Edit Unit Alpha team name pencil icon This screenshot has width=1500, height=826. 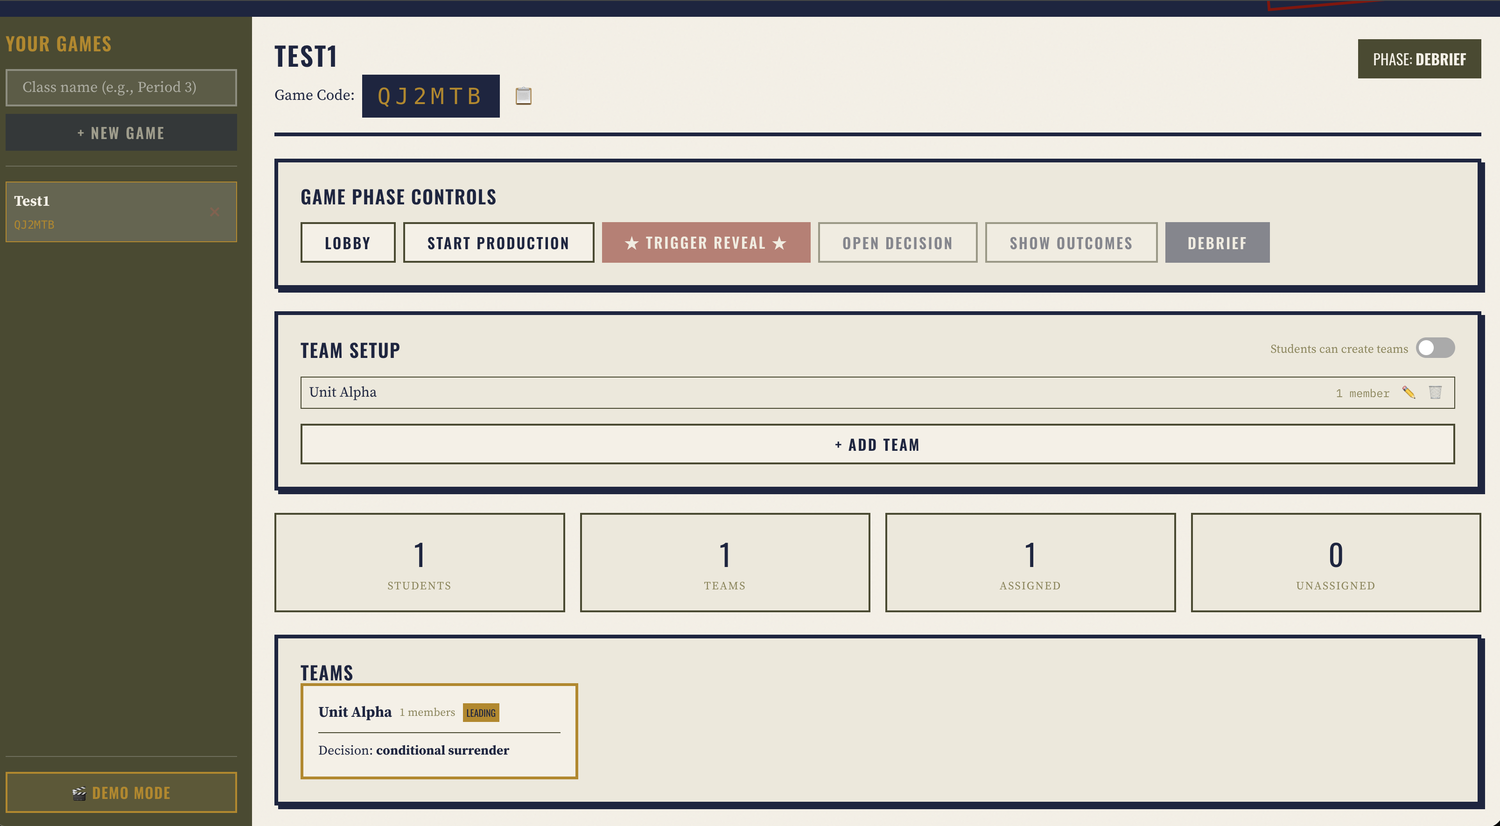(1409, 392)
